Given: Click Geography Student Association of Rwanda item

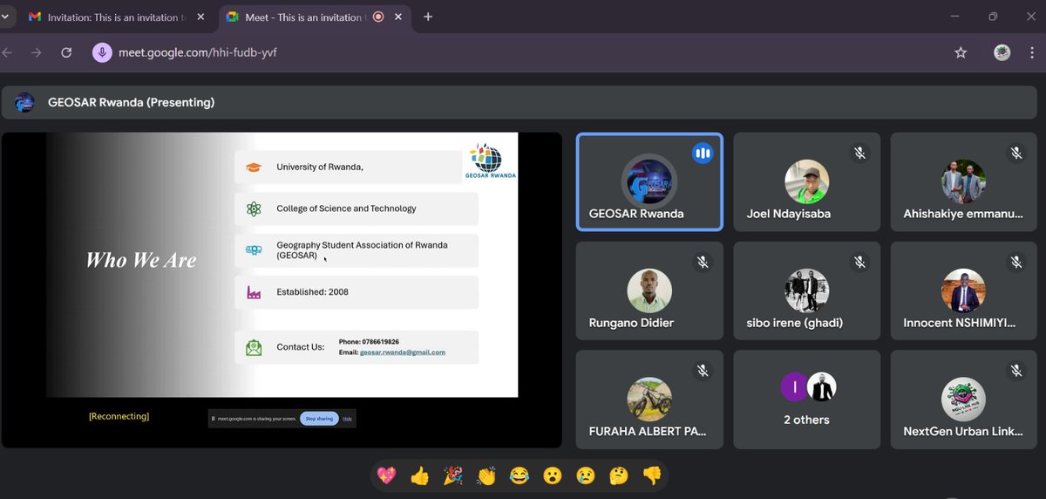Looking at the screenshot, I should pyautogui.click(x=357, y=250).
